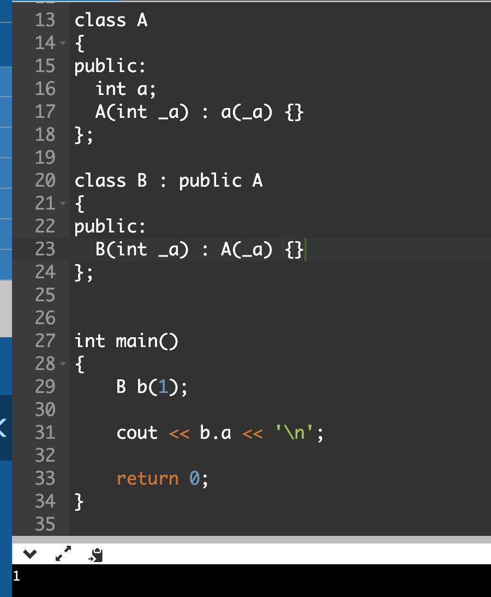Click the '};' on line 18

[x=83, y=135]
